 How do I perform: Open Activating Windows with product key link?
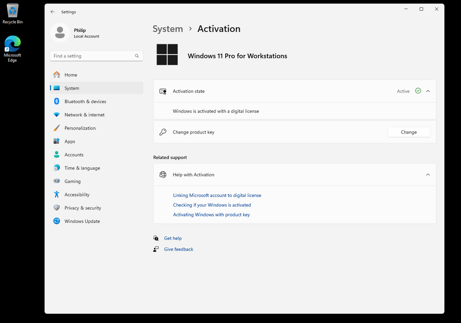(212, 215)
